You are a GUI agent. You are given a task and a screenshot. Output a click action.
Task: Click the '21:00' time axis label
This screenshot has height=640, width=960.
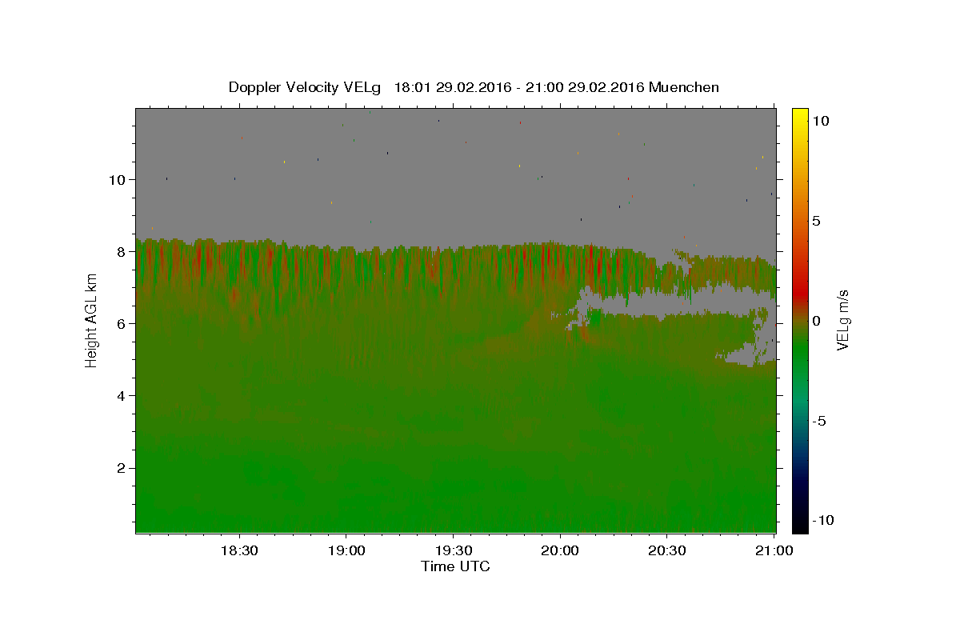774,550
